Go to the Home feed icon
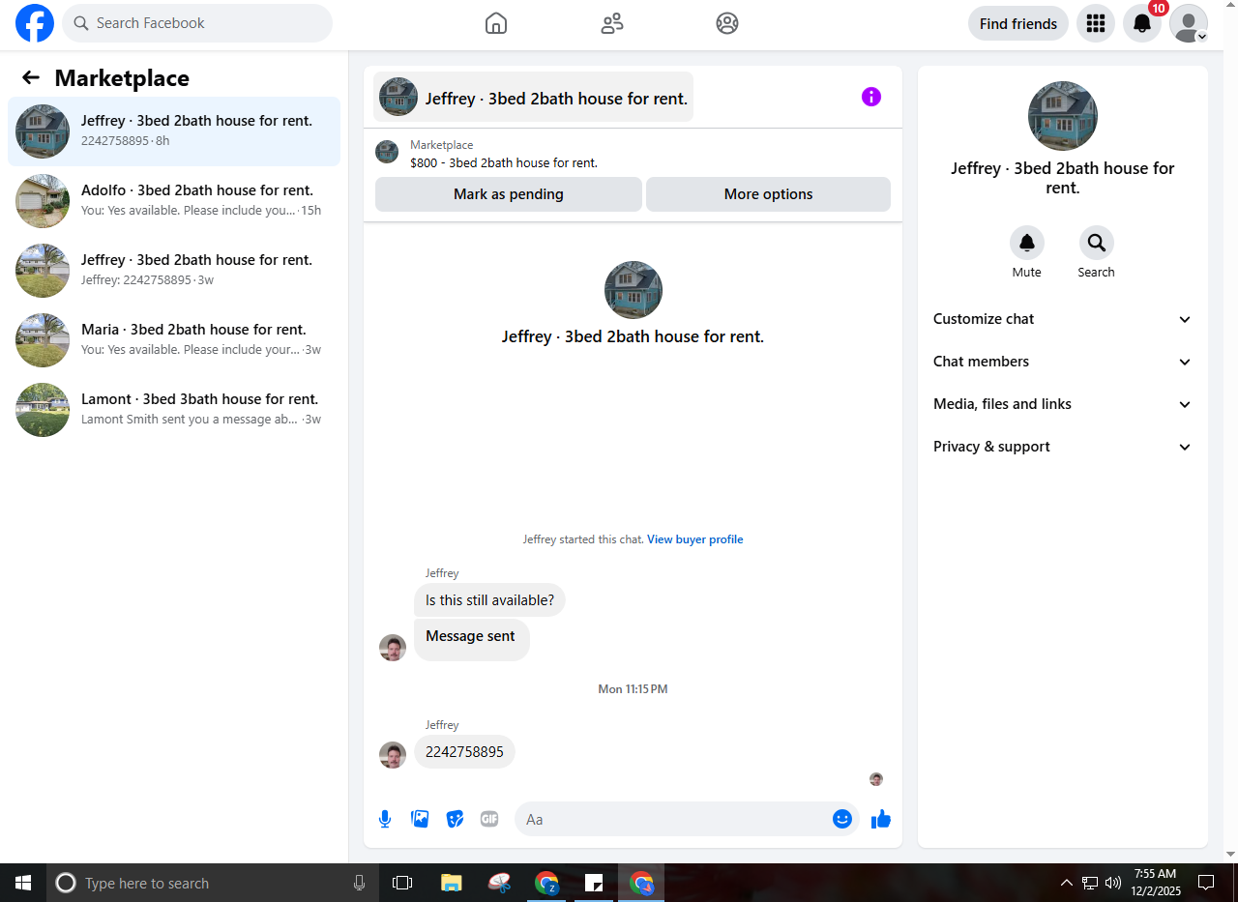1238x902 pixels. pos(496,23)
